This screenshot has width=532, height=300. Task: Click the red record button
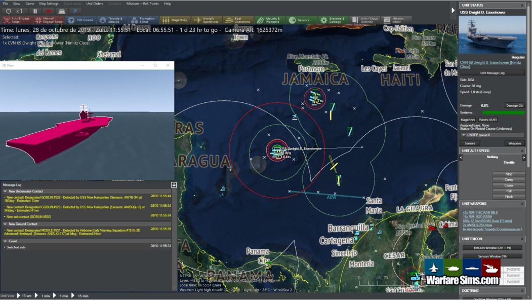click(49, 11)
